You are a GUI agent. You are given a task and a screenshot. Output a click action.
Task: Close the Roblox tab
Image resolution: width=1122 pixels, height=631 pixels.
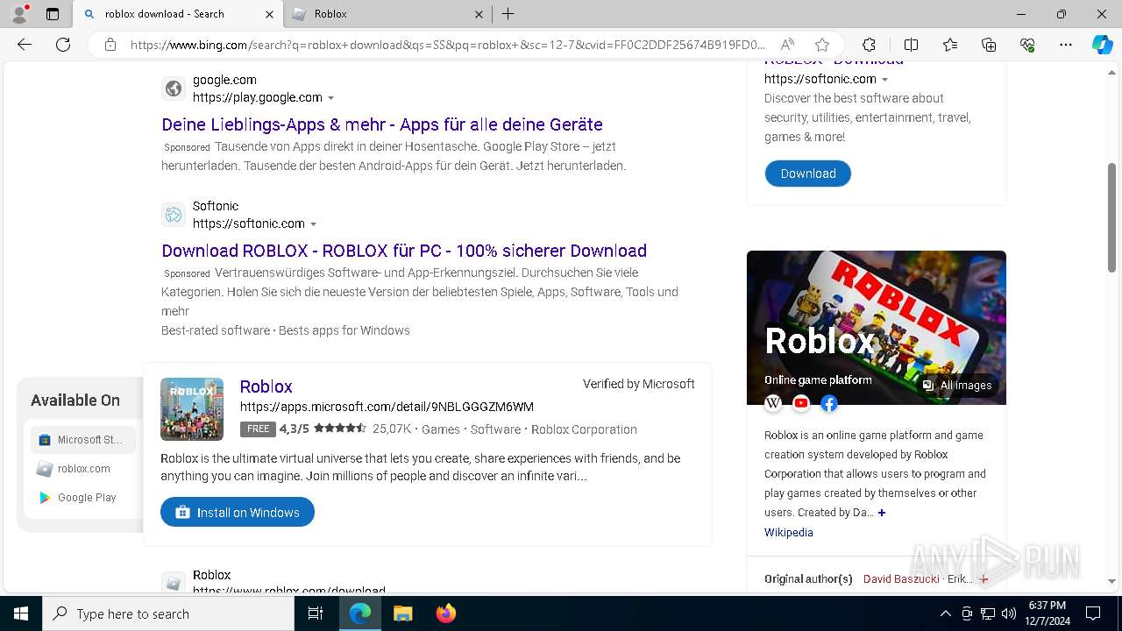pos(479,14)
